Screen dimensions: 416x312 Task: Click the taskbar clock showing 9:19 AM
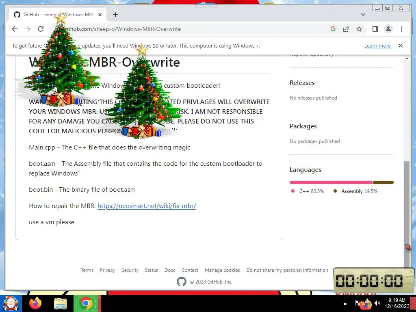tap(397, 303)
